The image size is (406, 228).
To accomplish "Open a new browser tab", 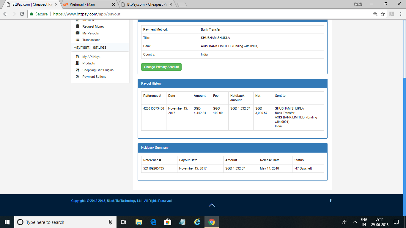I will (182, 4).
